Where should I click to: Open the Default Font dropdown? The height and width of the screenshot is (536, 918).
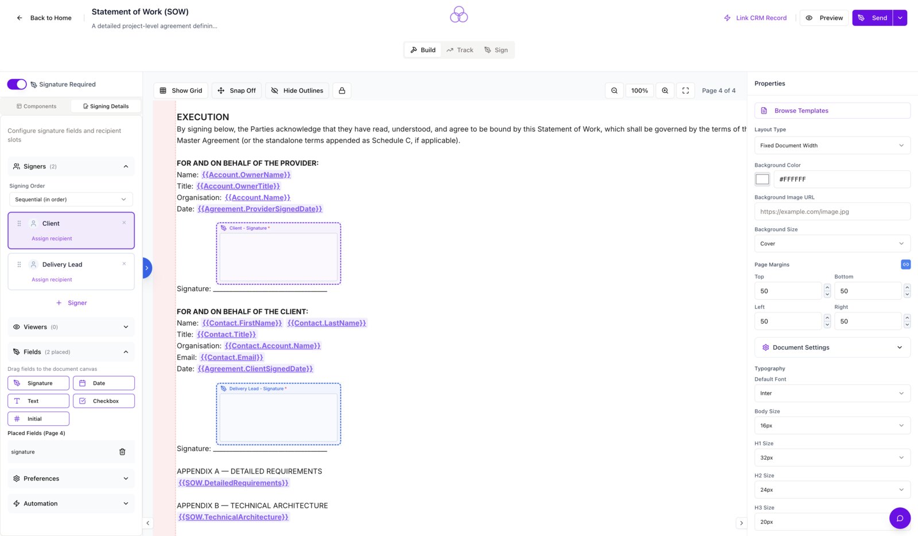833,393
